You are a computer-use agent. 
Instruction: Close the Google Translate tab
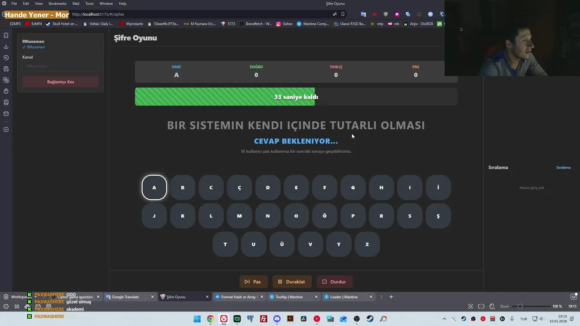[x=153, y=297]
